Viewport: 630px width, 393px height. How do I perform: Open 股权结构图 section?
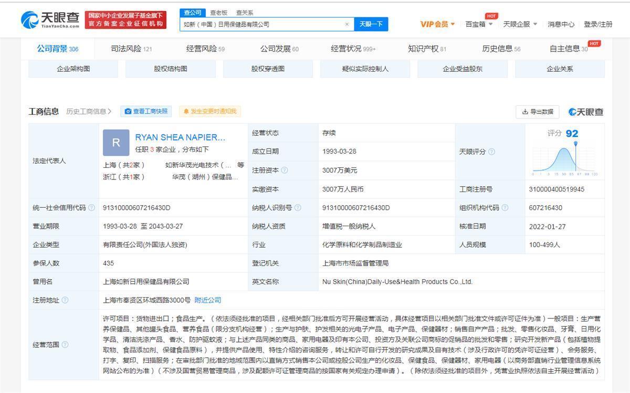(x=171, y=69)
